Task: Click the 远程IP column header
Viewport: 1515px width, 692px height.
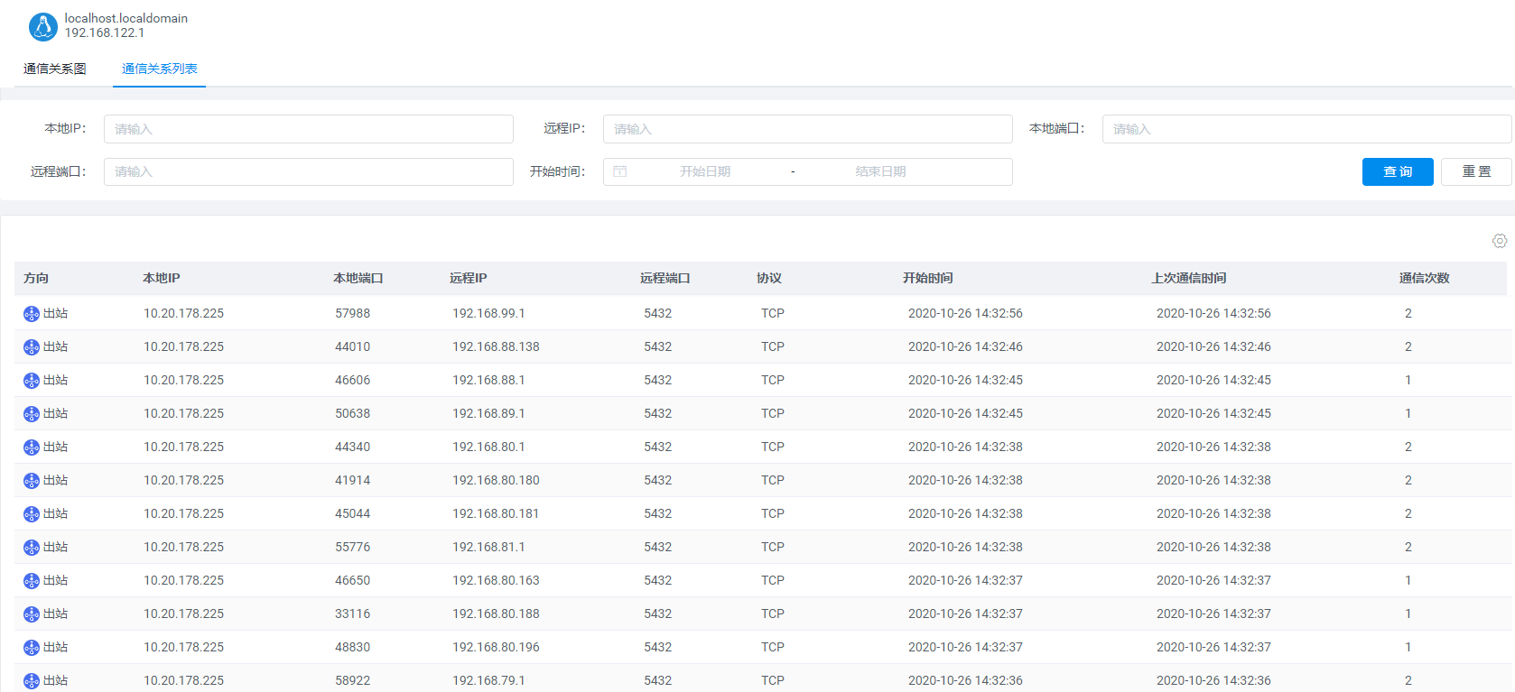Action: click(x=469, y=278)
